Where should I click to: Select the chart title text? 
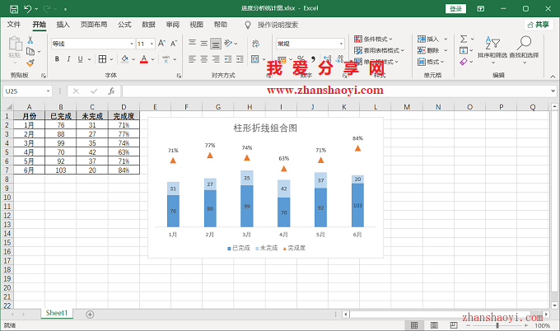[x=265, y=128]
